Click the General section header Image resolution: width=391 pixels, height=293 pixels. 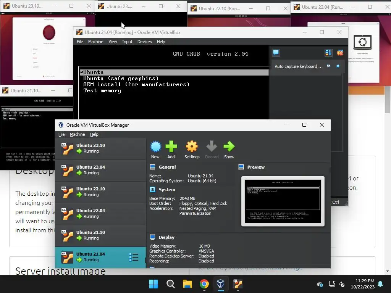point(167,167)
